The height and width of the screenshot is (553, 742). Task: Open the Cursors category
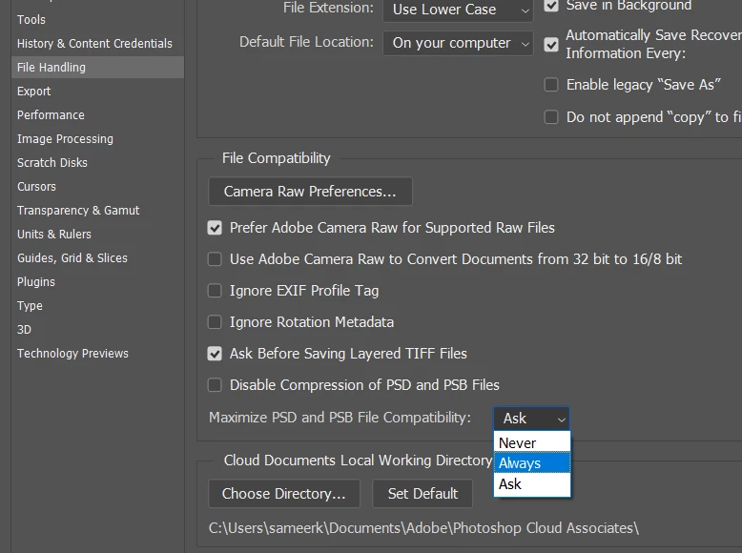point(36,186)
